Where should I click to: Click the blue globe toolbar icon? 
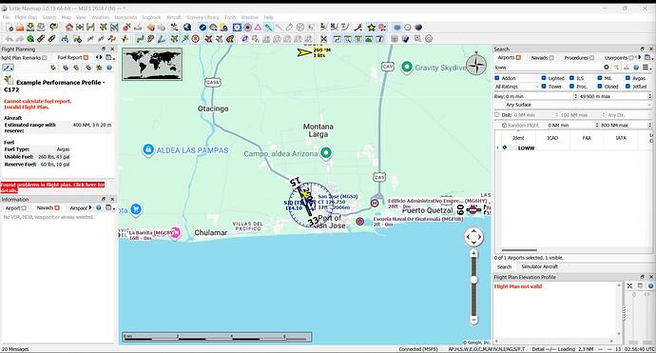[187, 28]
